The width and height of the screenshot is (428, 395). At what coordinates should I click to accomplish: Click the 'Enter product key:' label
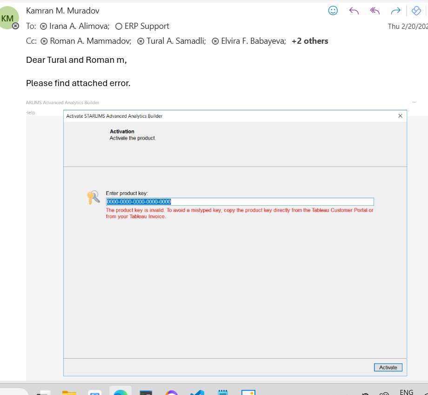[127, 193]
